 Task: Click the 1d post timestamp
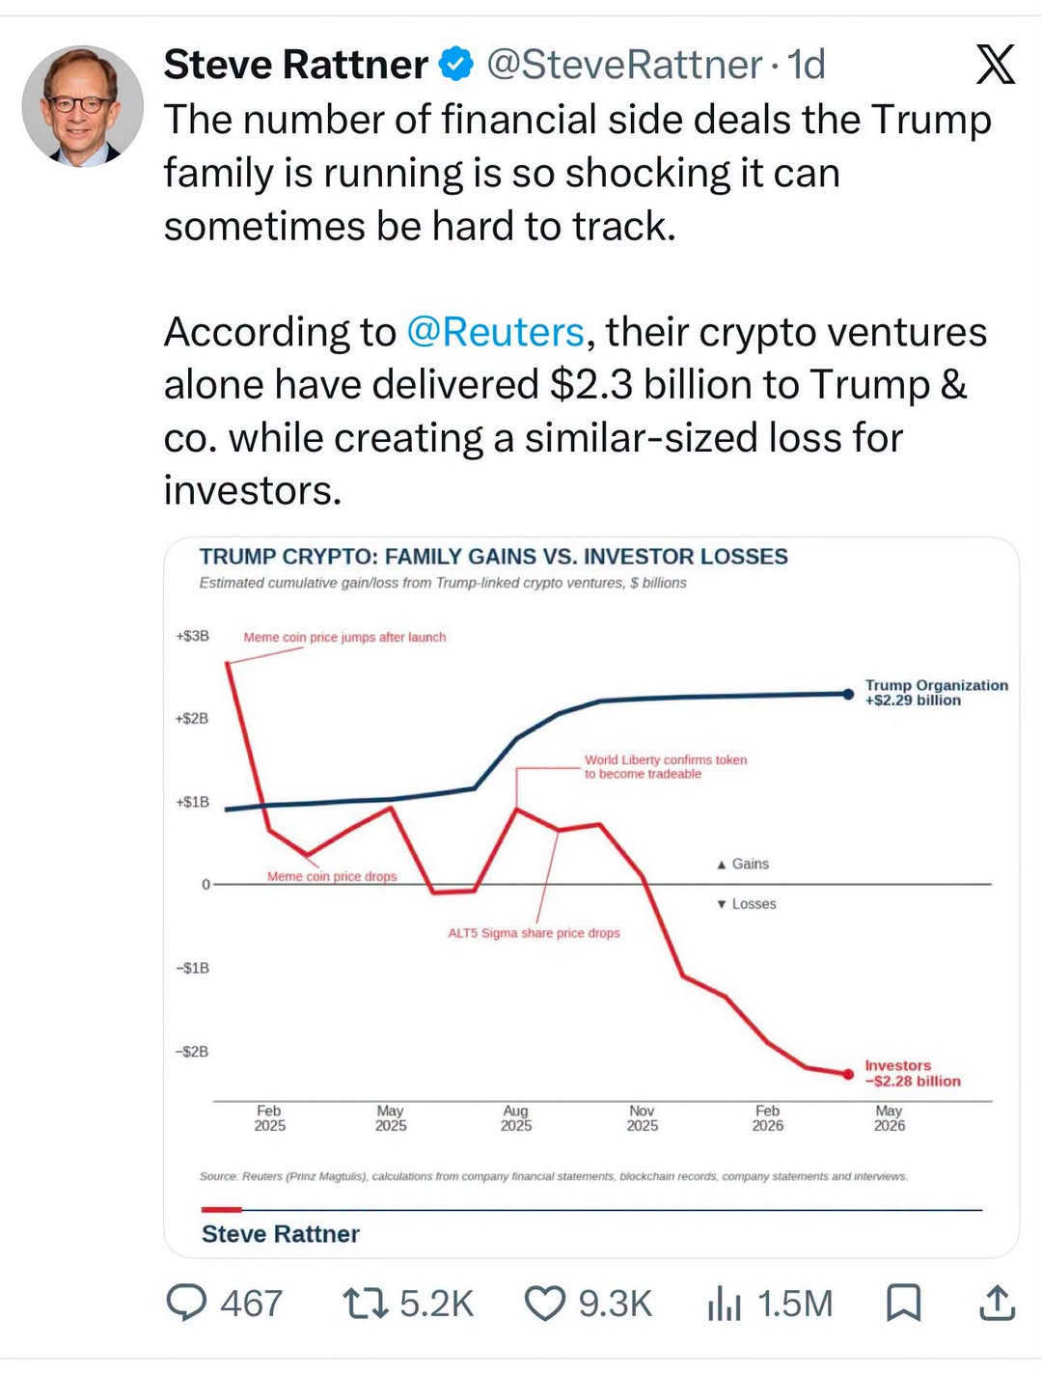click(x=807, y=65)
